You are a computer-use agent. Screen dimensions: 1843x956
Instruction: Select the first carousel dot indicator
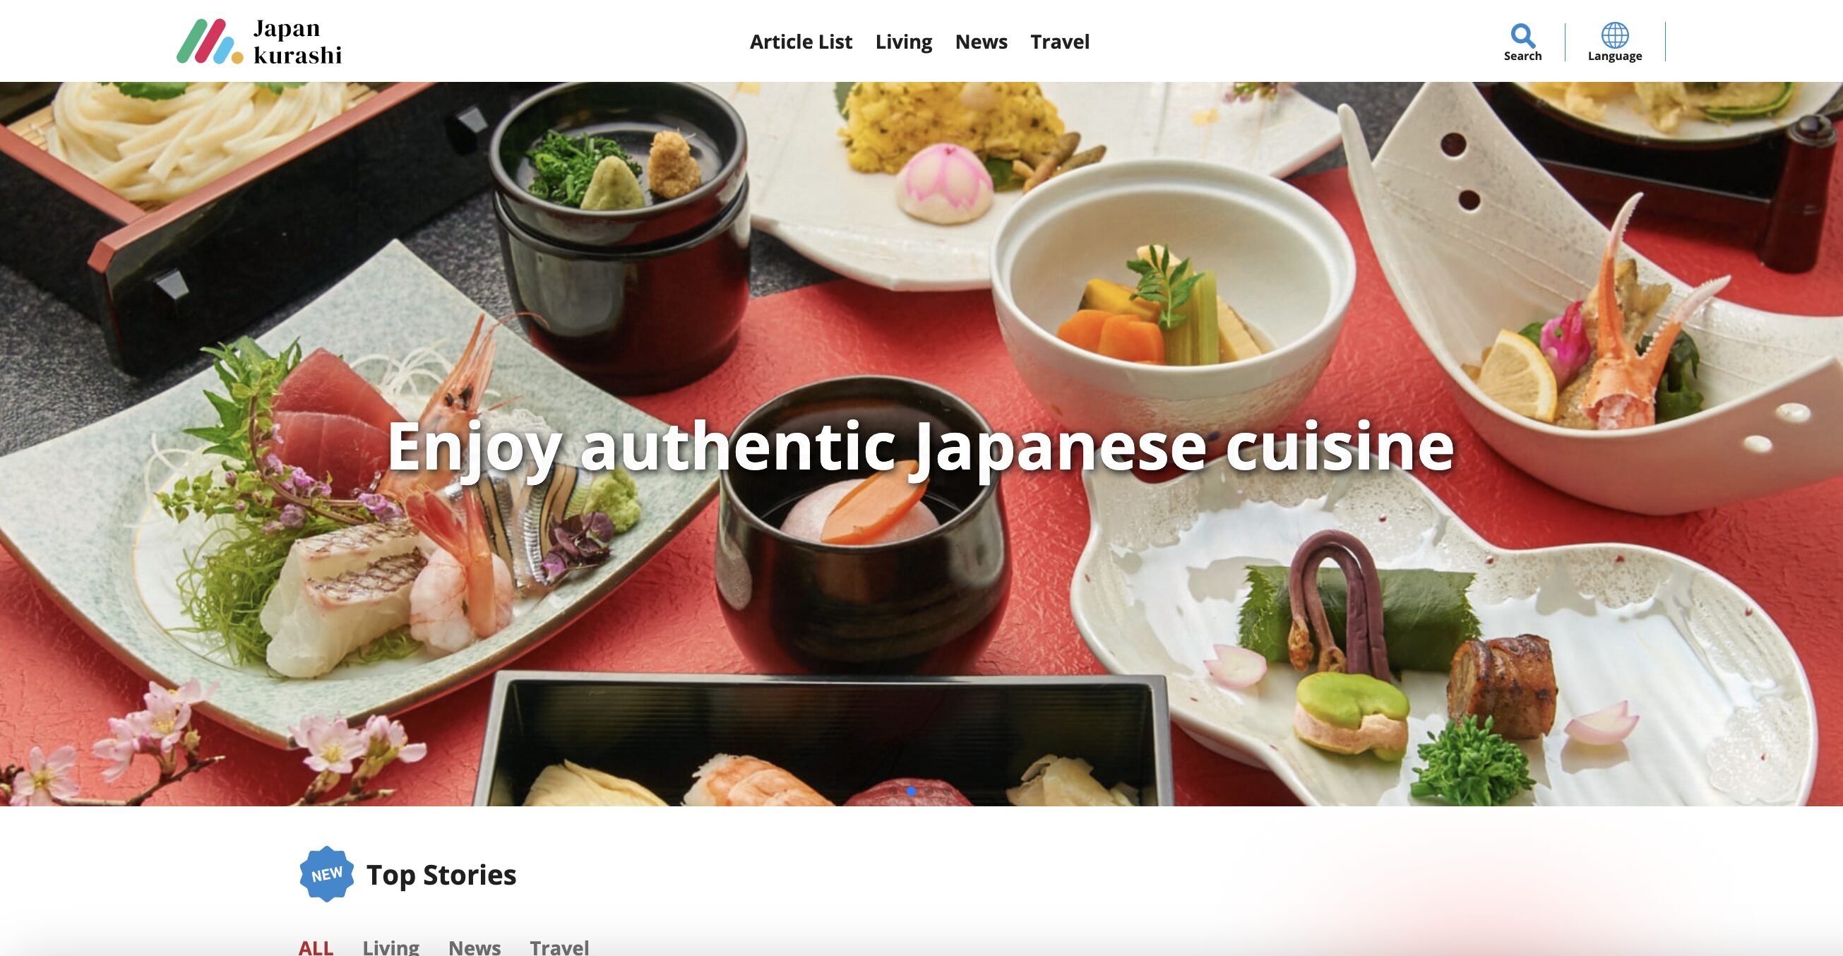click(893, 791)
